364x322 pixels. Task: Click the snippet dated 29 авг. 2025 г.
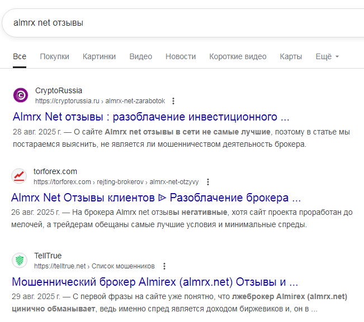click(179, 302)
